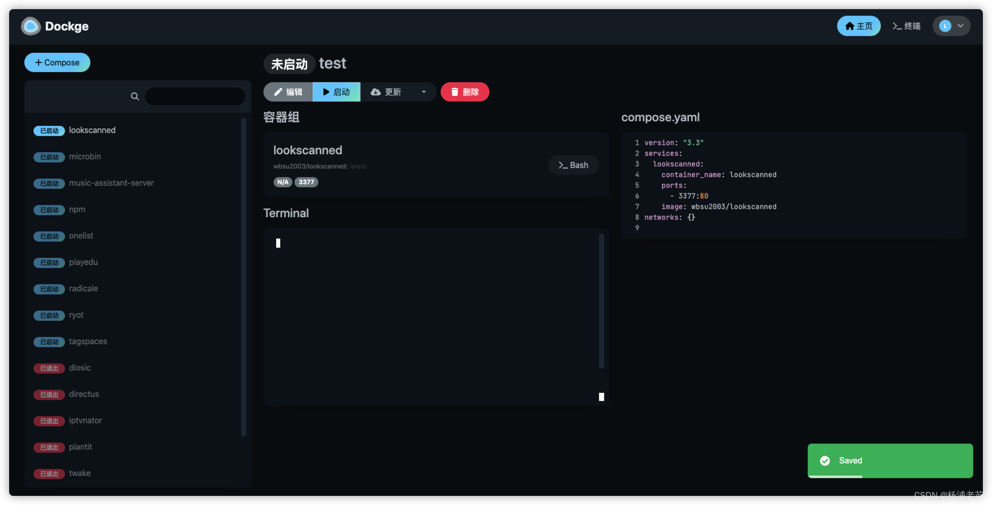Image resolution: width=992 pixels, height=505 pixels.
Task: Dismiss the Saved notification toast
Action: (890, 461)
